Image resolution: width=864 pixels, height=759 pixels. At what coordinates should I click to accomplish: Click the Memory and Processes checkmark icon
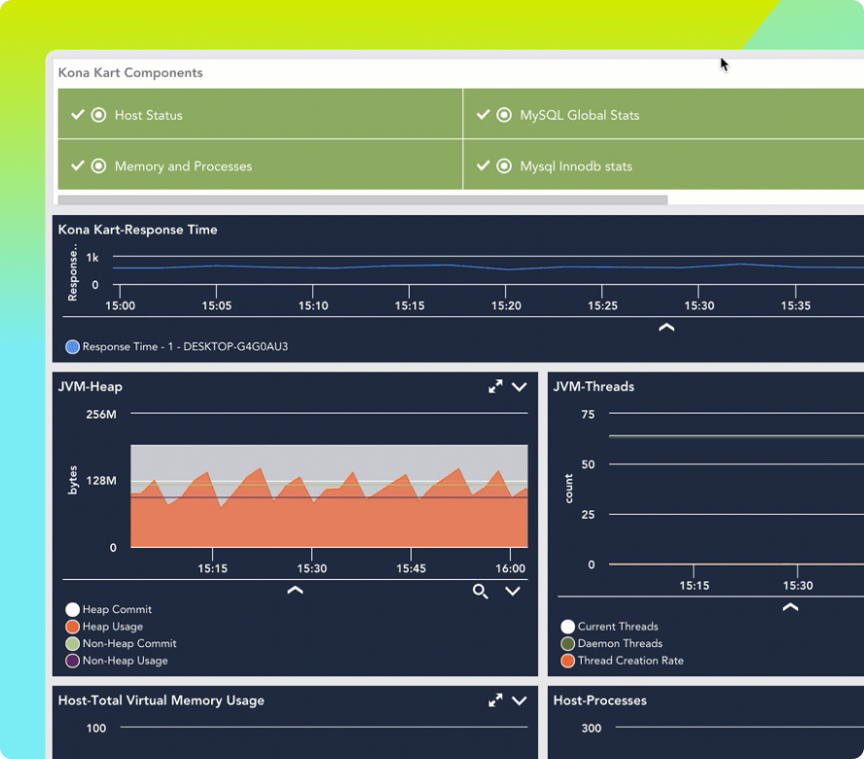tap(78, 165)
